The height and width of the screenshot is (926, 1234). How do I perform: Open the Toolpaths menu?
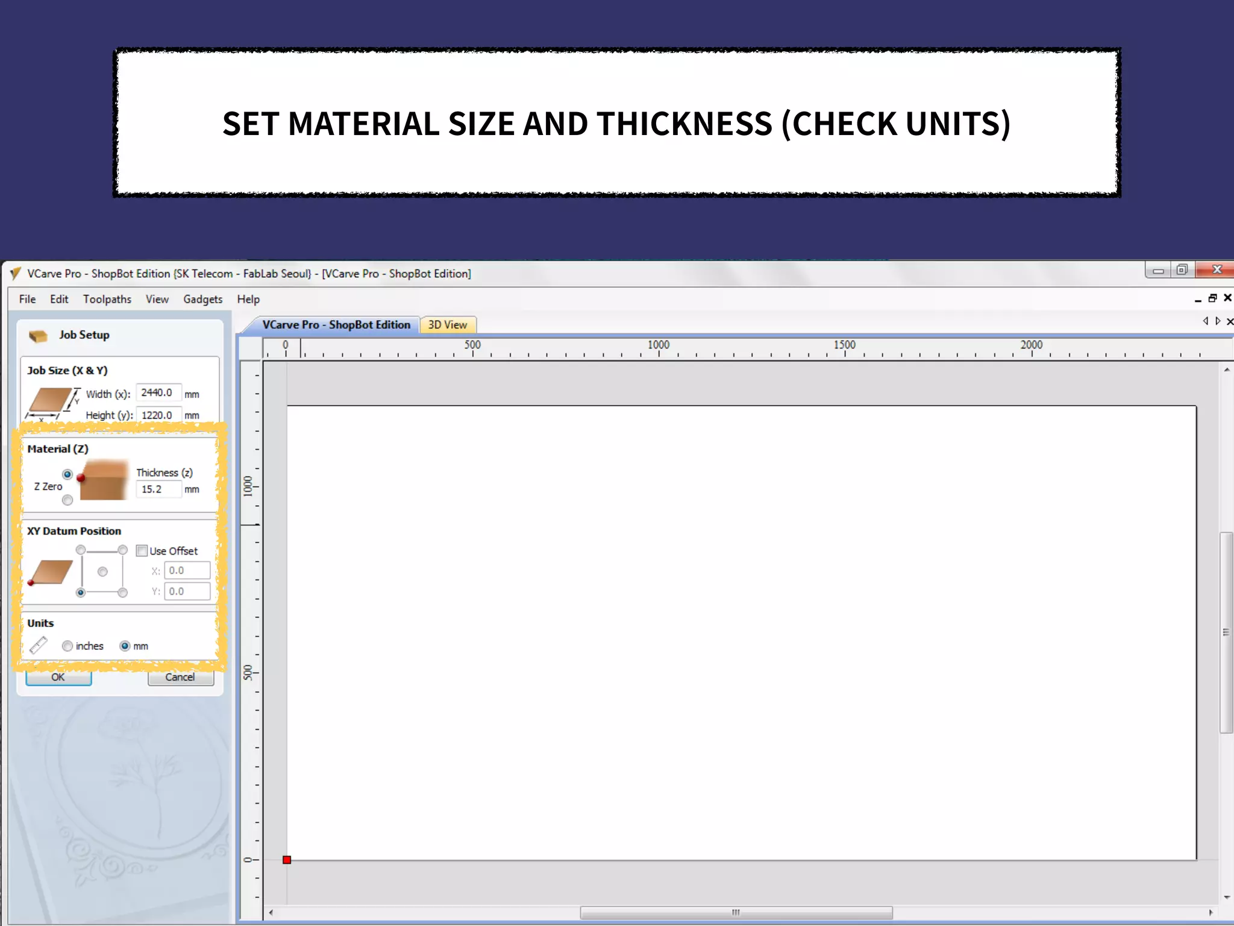point(107,300)
